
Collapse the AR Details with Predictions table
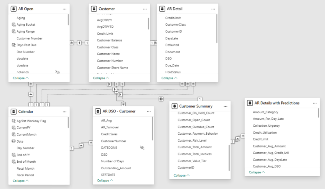[x=257, y=172]
